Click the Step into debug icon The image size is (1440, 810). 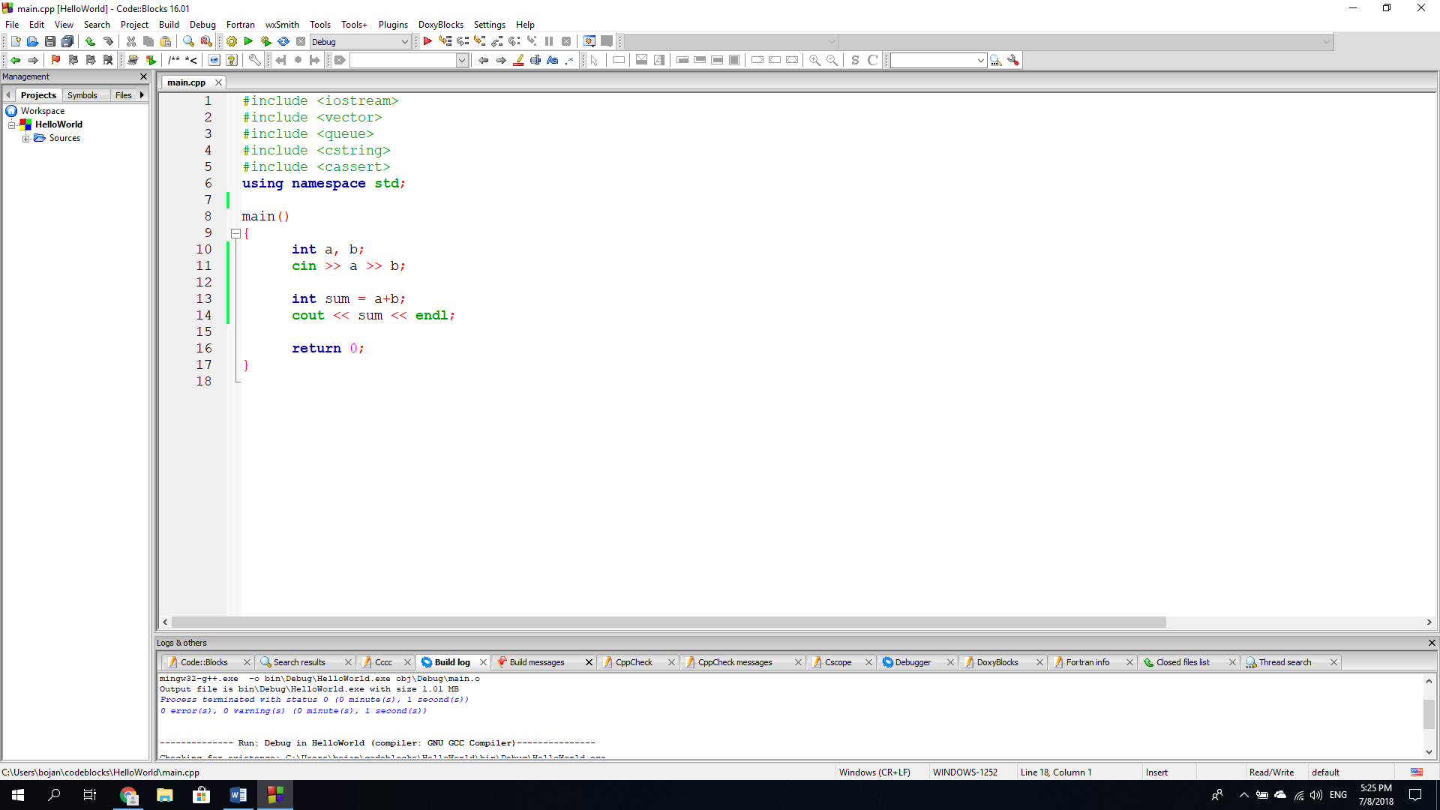point(480,42)
